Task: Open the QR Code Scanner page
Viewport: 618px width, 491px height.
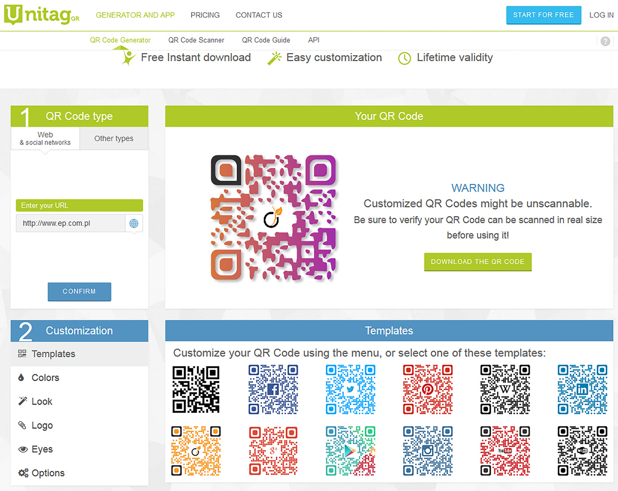Action: 196,40
